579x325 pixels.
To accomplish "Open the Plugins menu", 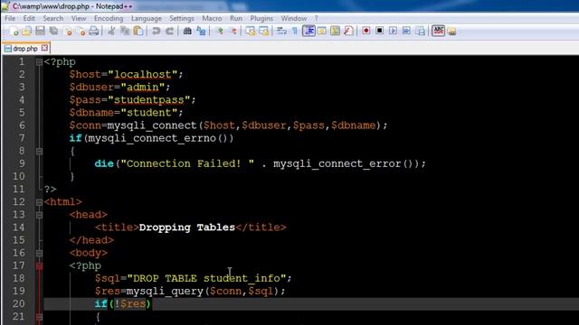I will (x=261, y=18).
